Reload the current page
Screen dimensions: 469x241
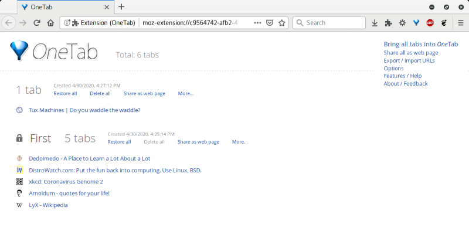(x=37, y=23)
